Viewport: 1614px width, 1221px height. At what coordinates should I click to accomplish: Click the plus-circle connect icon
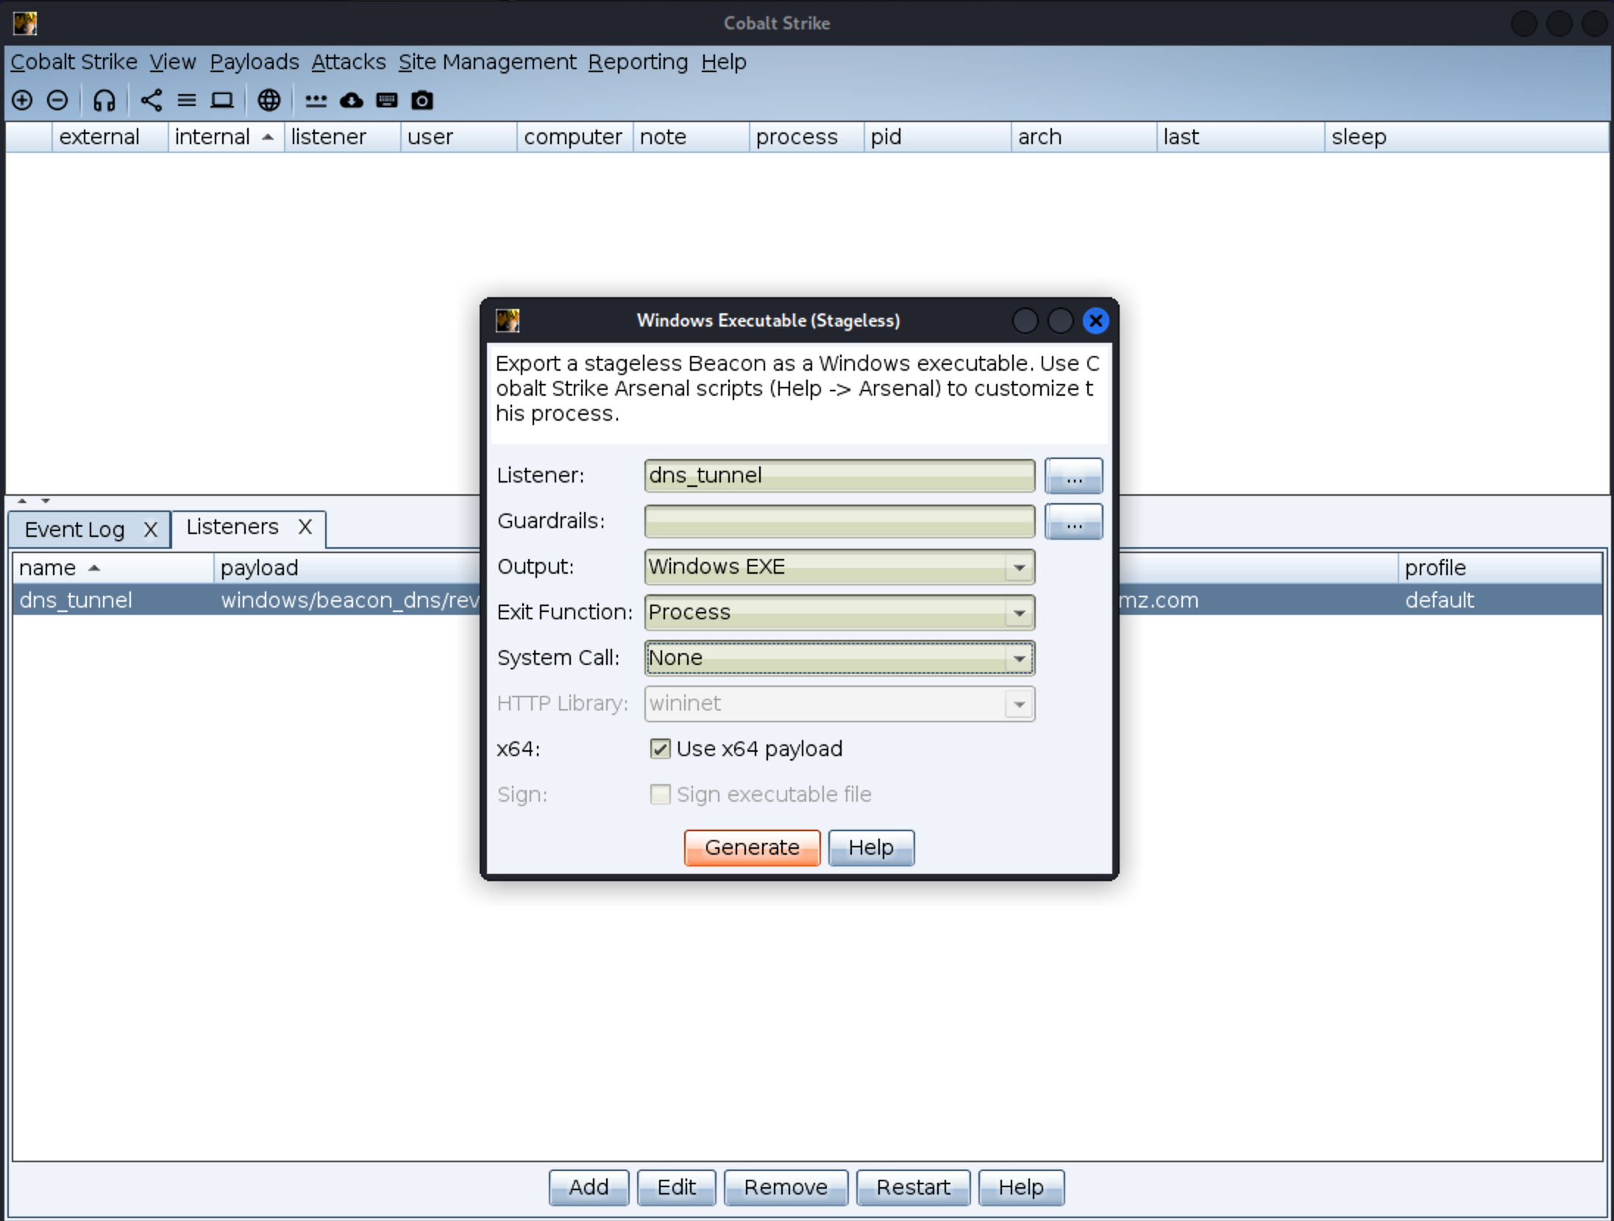[22, 100]
